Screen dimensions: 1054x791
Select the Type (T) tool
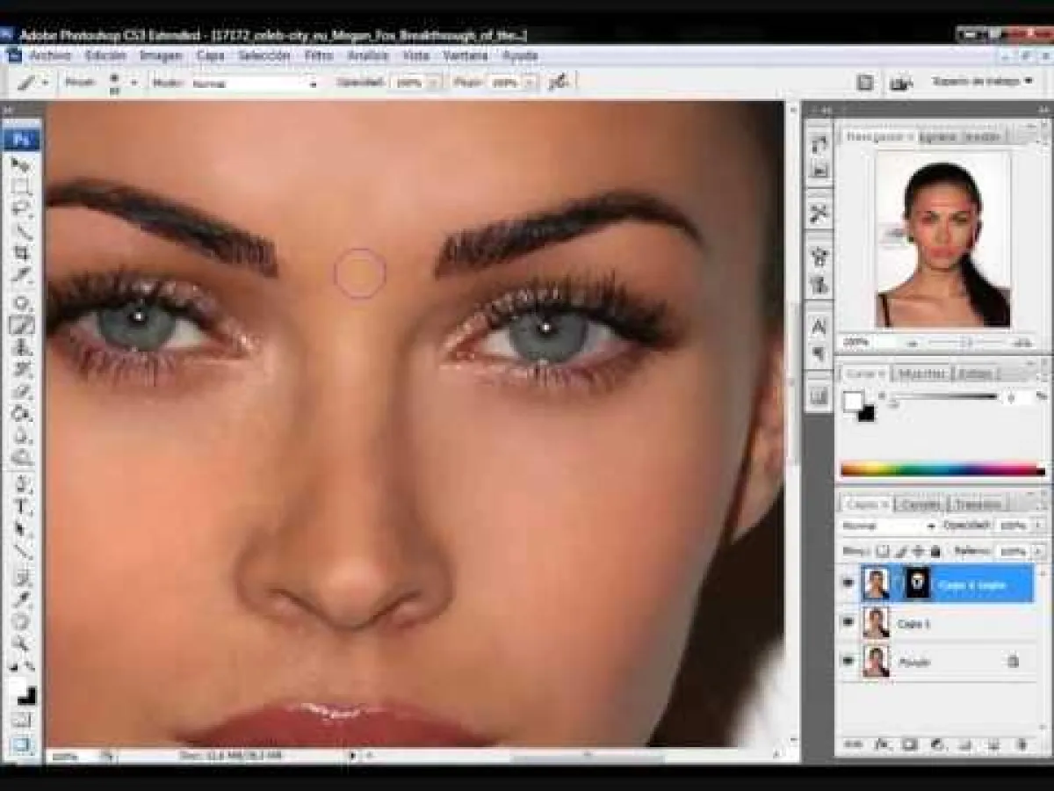click(21, 507)
